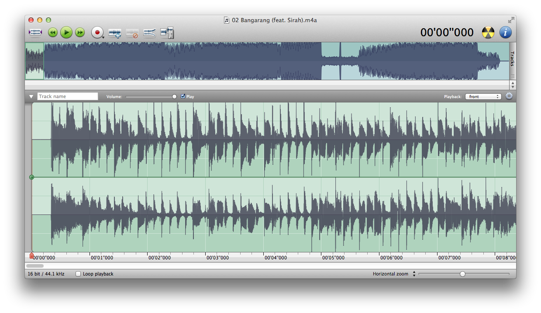Collapse the track with disclosure triangle
The height and width of the screenshot is (313, 541).
pos(31,96)
